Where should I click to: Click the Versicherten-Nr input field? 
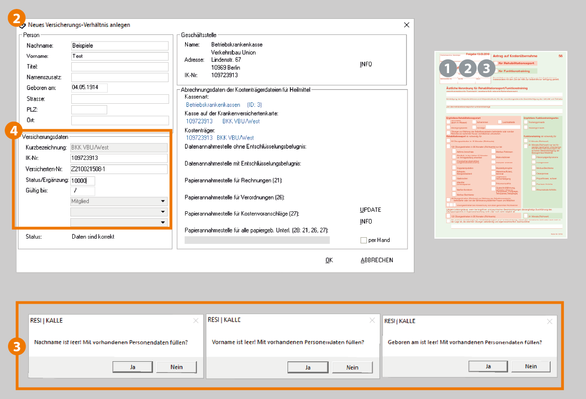pyautogui.click(x=119, y=169)
